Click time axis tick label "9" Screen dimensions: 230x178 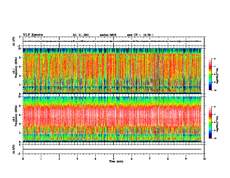pyautogui.click(x=186, y=159)
